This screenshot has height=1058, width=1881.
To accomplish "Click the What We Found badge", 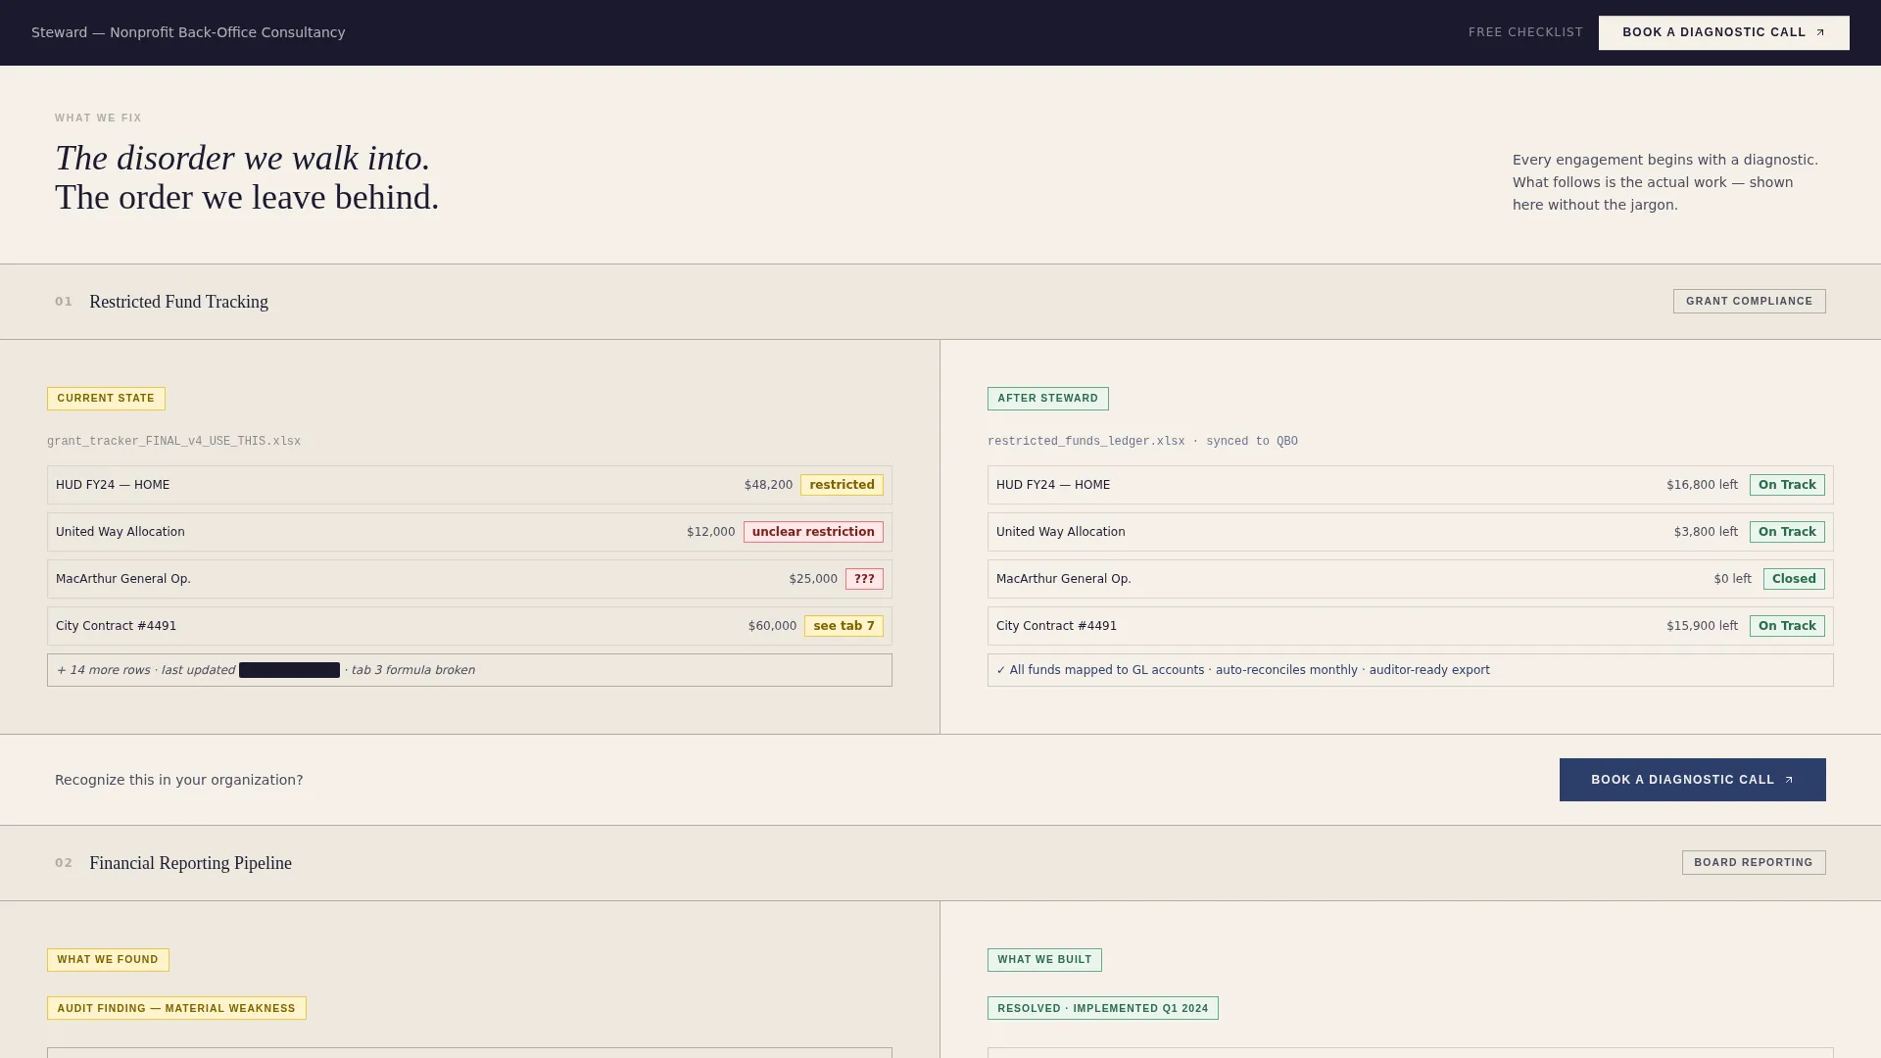I will pyautogui.click(x=108, y=960).
